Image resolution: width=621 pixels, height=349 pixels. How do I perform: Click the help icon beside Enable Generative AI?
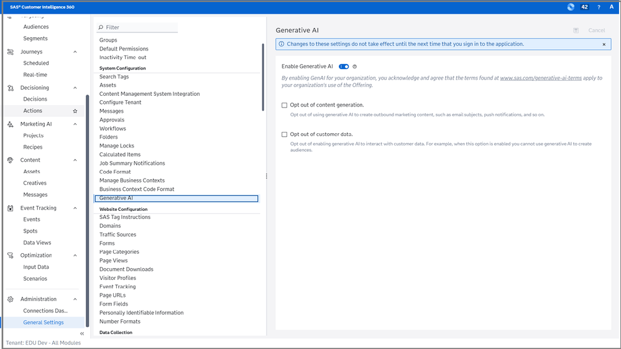354,67
